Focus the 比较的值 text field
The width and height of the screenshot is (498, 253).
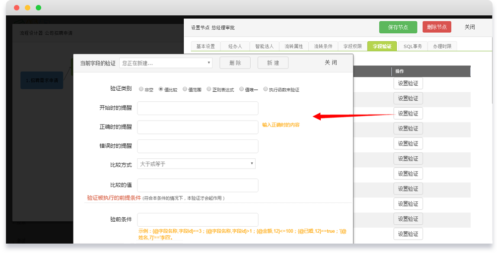(x=198, y=185)
